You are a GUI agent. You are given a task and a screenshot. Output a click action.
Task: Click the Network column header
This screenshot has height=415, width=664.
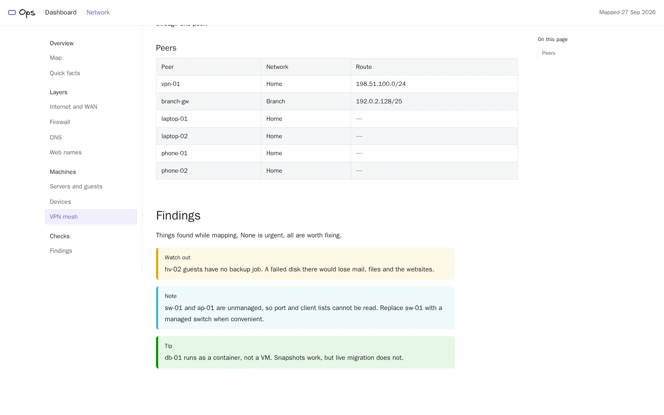[x=306, y=67]
